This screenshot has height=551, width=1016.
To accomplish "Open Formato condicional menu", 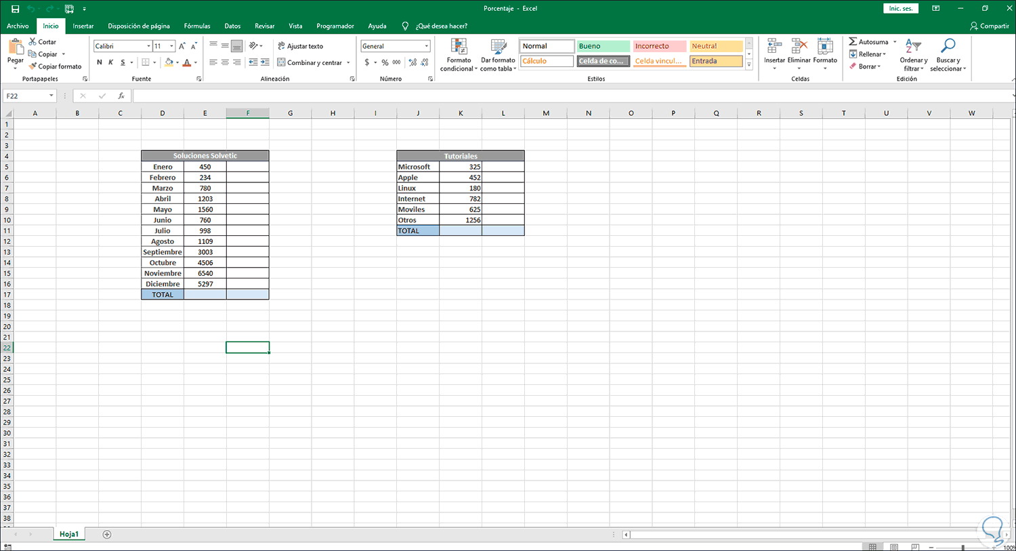I will [459, 55].
